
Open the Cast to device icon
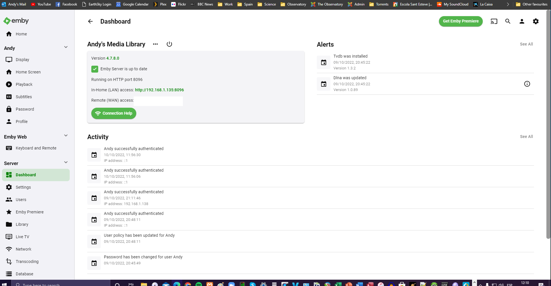tap(494, 21)
